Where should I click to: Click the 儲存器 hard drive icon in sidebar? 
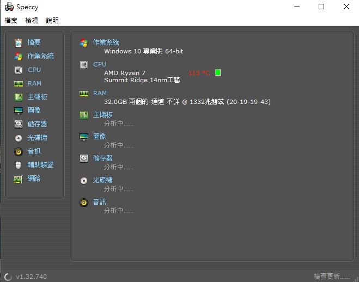[x=19, y=124]
